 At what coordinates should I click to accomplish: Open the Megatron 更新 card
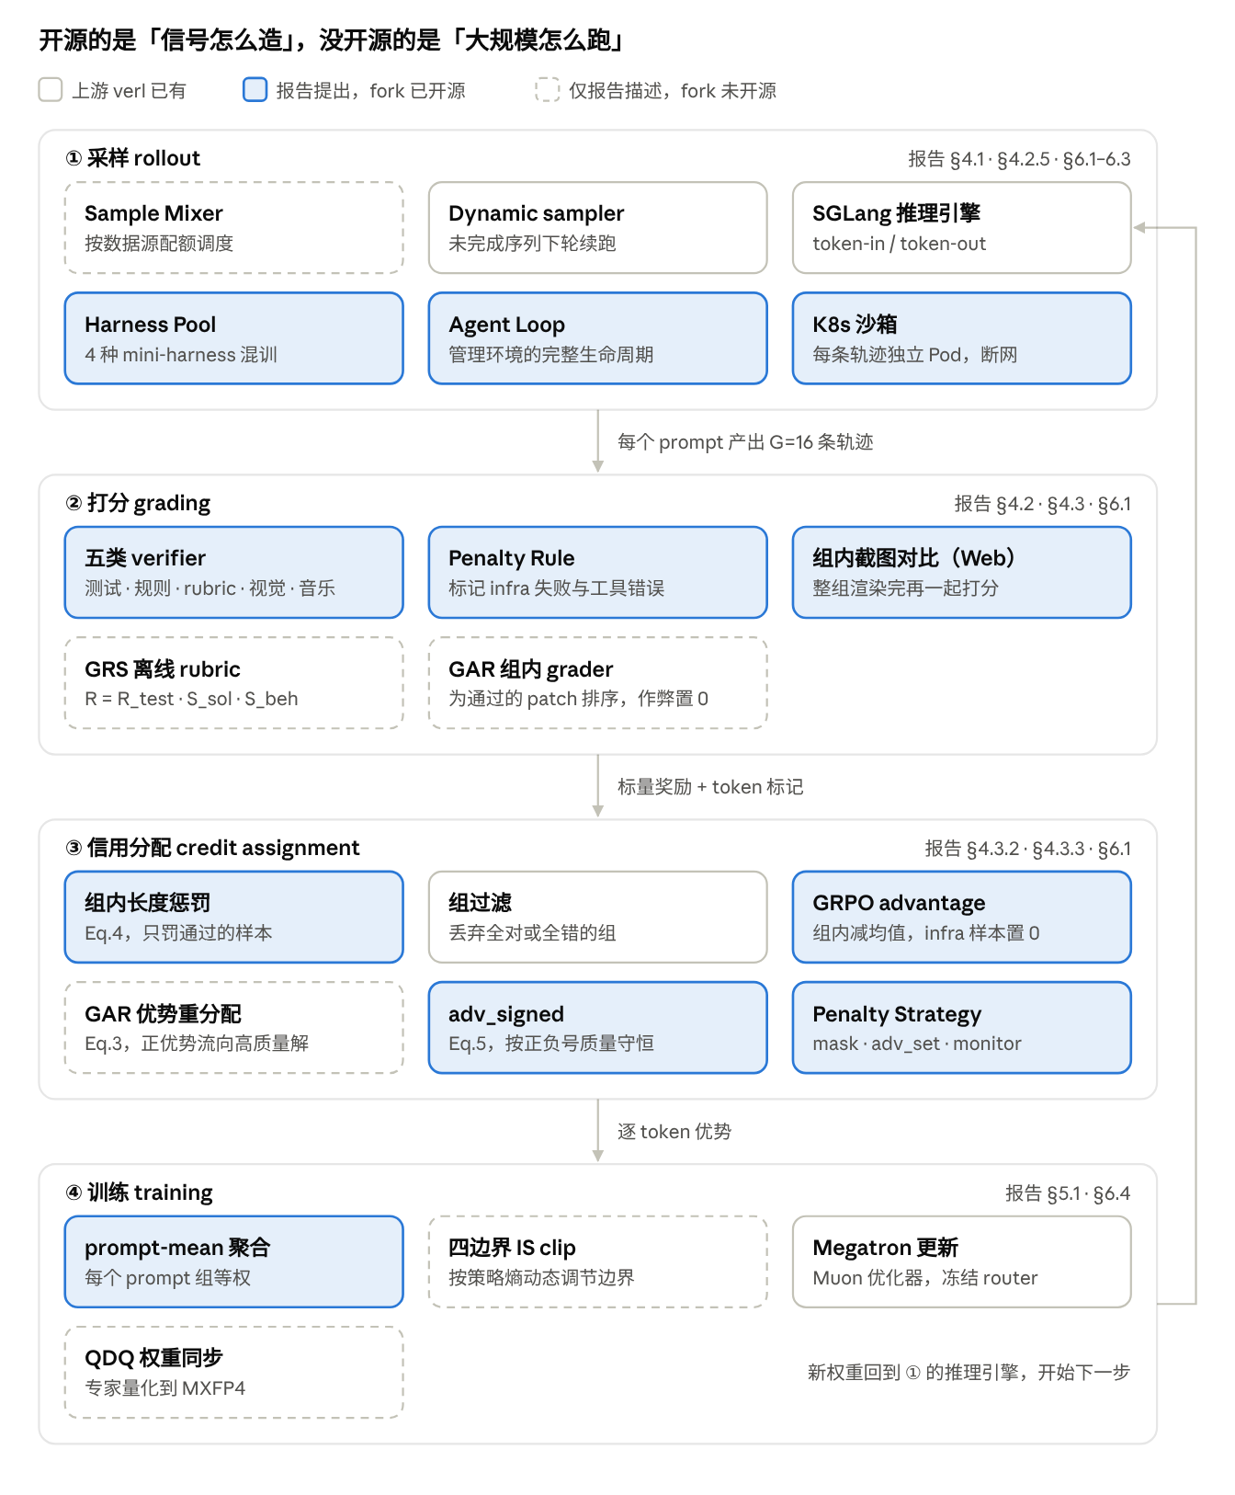click(962, 1262)
